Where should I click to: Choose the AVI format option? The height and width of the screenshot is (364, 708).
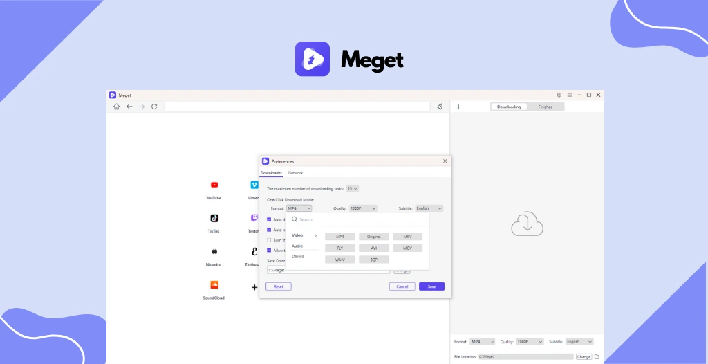tap(374, 248)
